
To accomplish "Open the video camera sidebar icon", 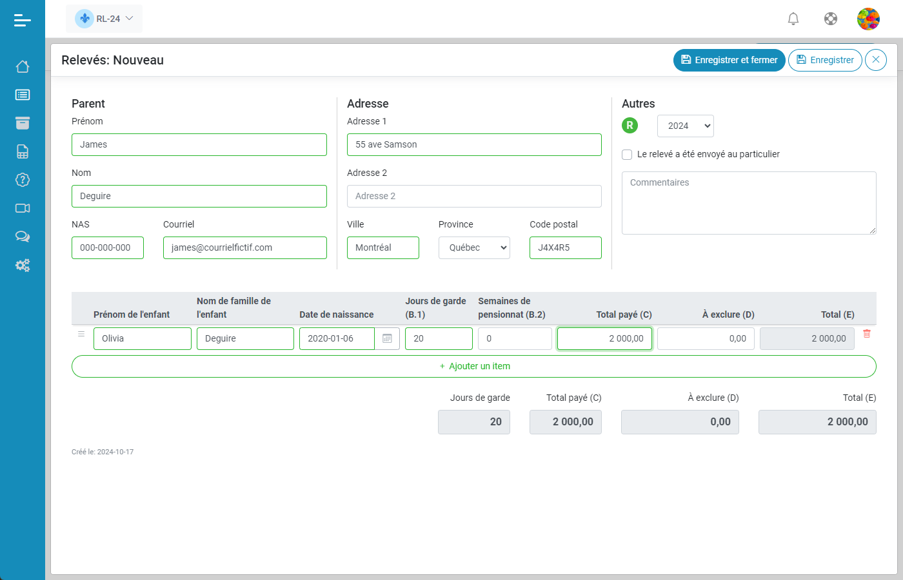I will pos(23,208).
